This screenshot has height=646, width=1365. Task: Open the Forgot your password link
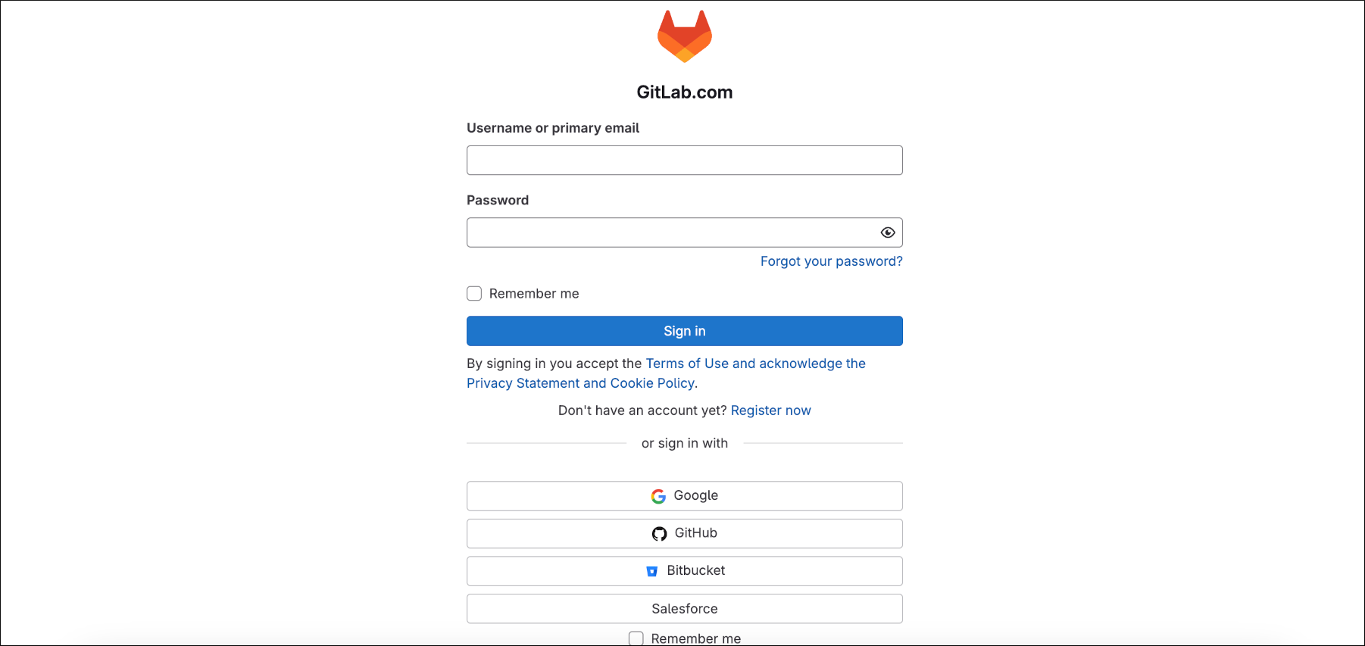click(831, 261)
